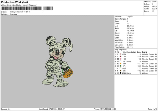Click the 'Code' column header

(x=139, y=52)
